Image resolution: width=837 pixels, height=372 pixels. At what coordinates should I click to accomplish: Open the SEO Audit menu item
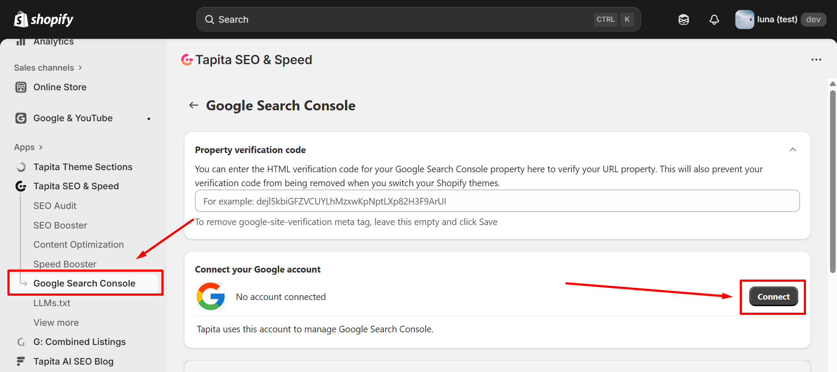pyautogui.click(x=55, y=206)
